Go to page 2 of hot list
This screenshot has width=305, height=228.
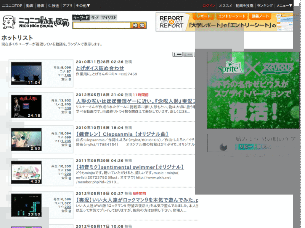[188, 54]
